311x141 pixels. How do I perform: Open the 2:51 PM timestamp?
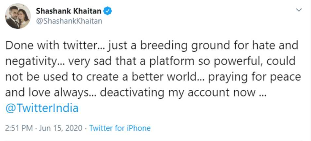pos(19,128)
